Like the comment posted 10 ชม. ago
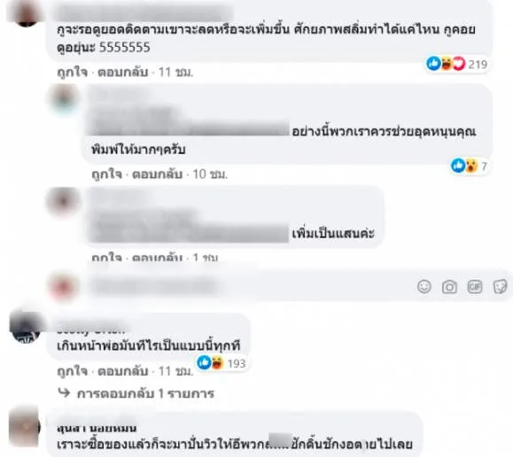This screenshot has width=513, height=457. 106,174
